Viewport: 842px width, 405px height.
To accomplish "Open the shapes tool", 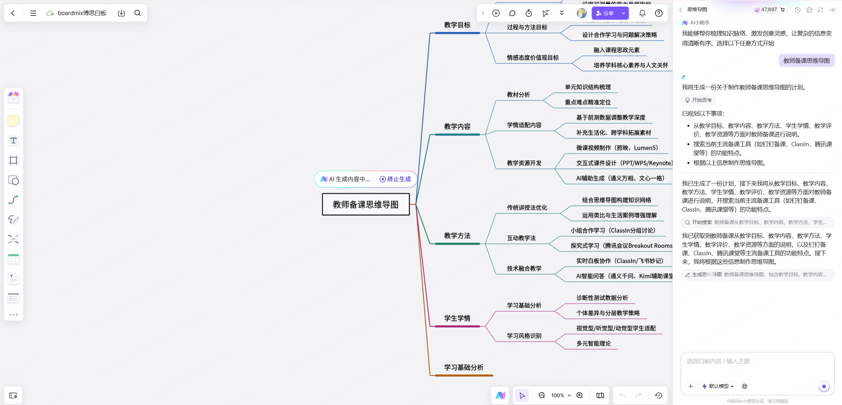I will coord(13,180).
